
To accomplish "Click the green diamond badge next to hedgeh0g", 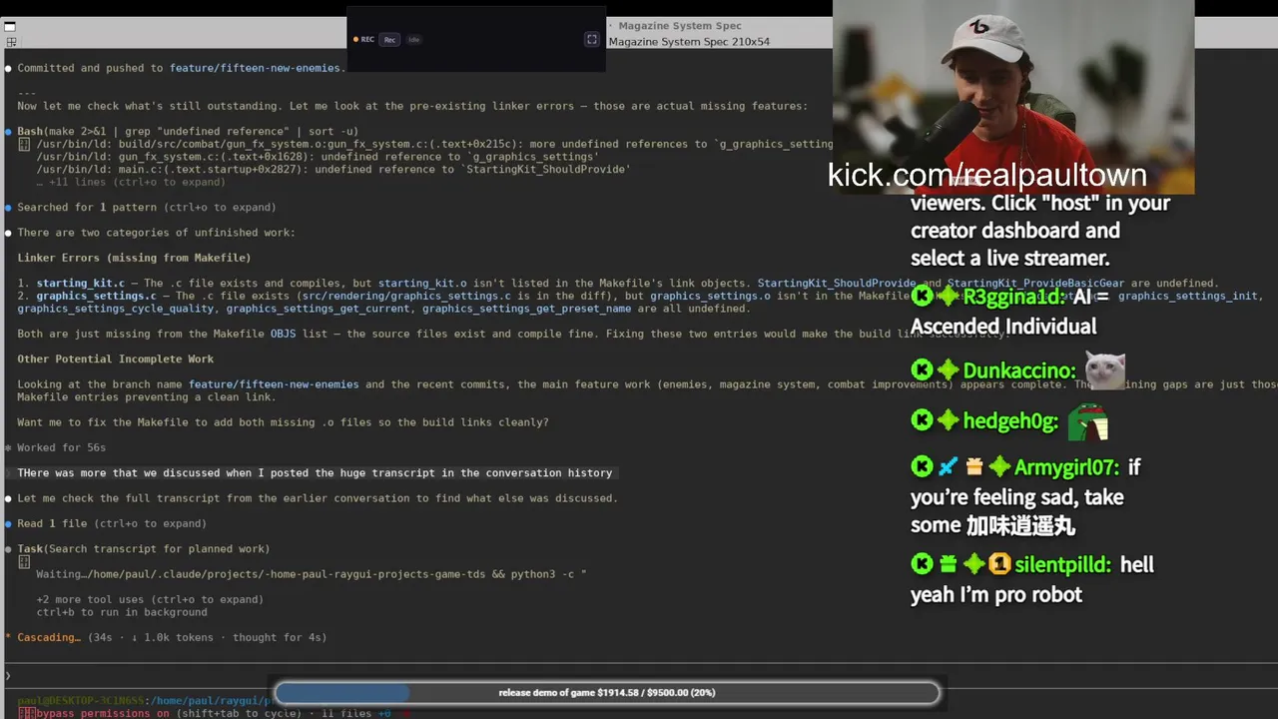I will 948,421.
